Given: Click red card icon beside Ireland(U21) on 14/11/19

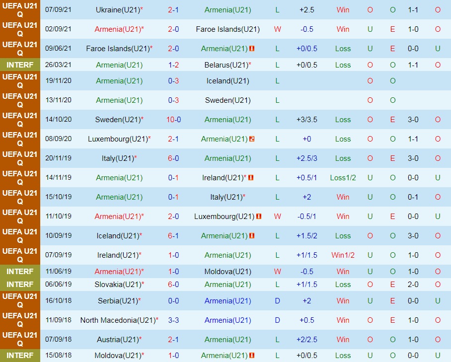Looking at the screenshot, I should [251, 178].
